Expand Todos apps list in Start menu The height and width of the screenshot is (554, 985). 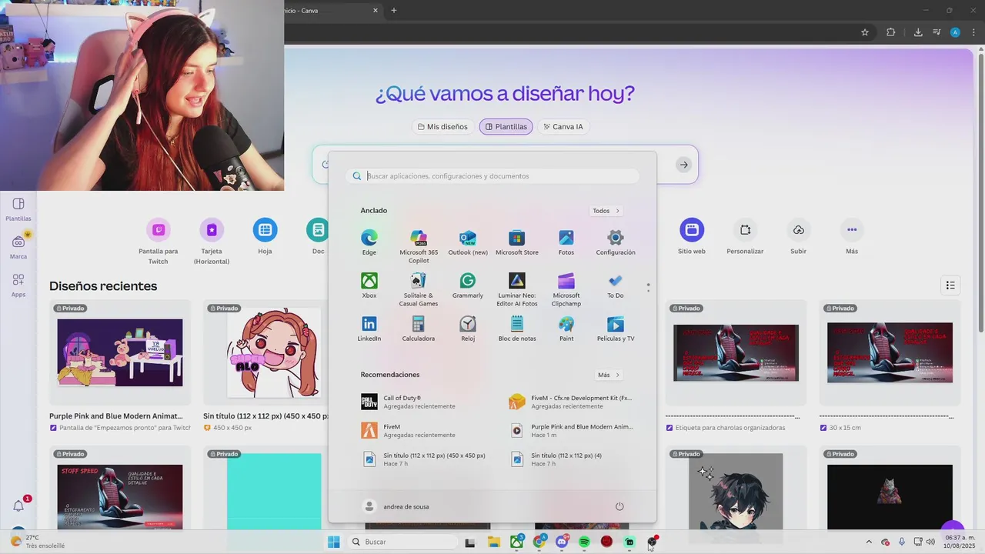pos(606,210)
